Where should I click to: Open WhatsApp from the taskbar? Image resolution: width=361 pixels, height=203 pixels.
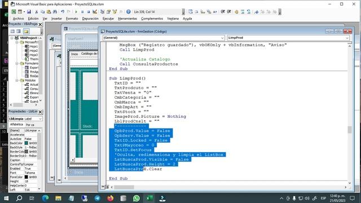(x=137, y=198)
